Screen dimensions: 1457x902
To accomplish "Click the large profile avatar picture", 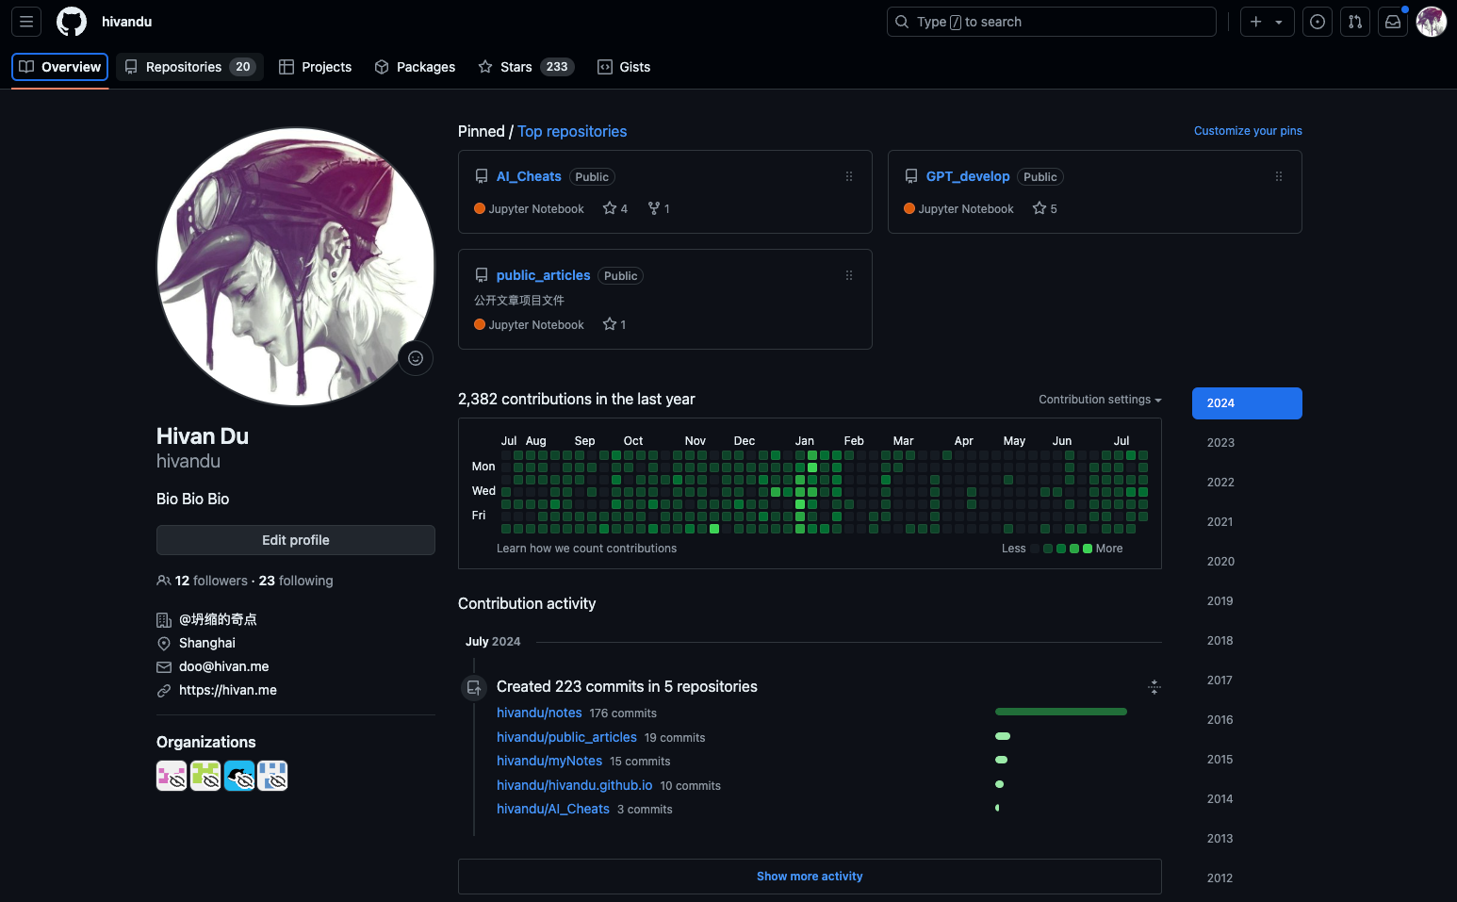I will coord(296,267).
